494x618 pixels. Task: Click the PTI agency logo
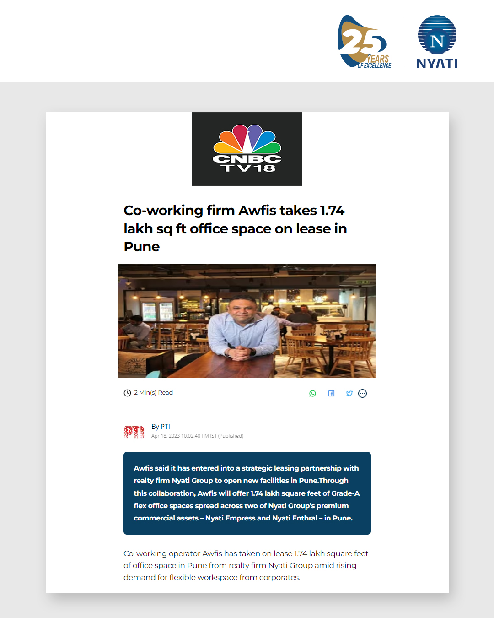[134, 431]
